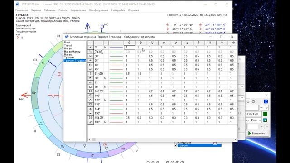Click the Uranus column header glyph
290x163 pixels.
(x=210, y=43)
